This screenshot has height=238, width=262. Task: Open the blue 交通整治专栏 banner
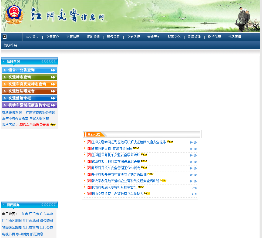coord(29,98)
